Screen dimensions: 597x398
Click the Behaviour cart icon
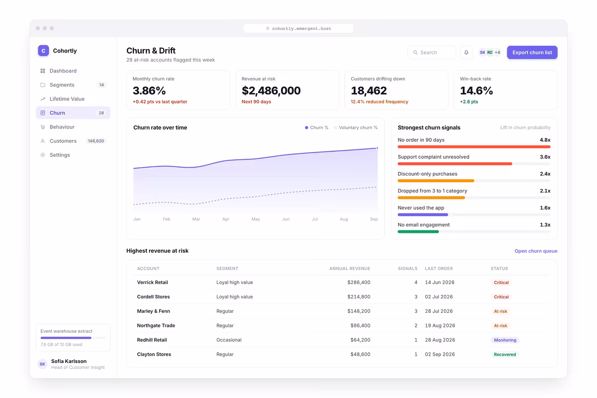43,127
